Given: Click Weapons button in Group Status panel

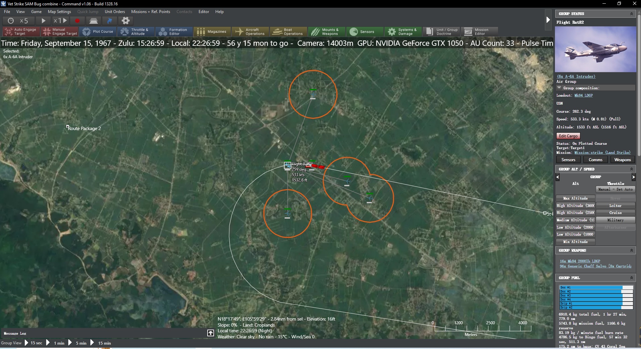Looking at the screenshot, I should [623, 160].
